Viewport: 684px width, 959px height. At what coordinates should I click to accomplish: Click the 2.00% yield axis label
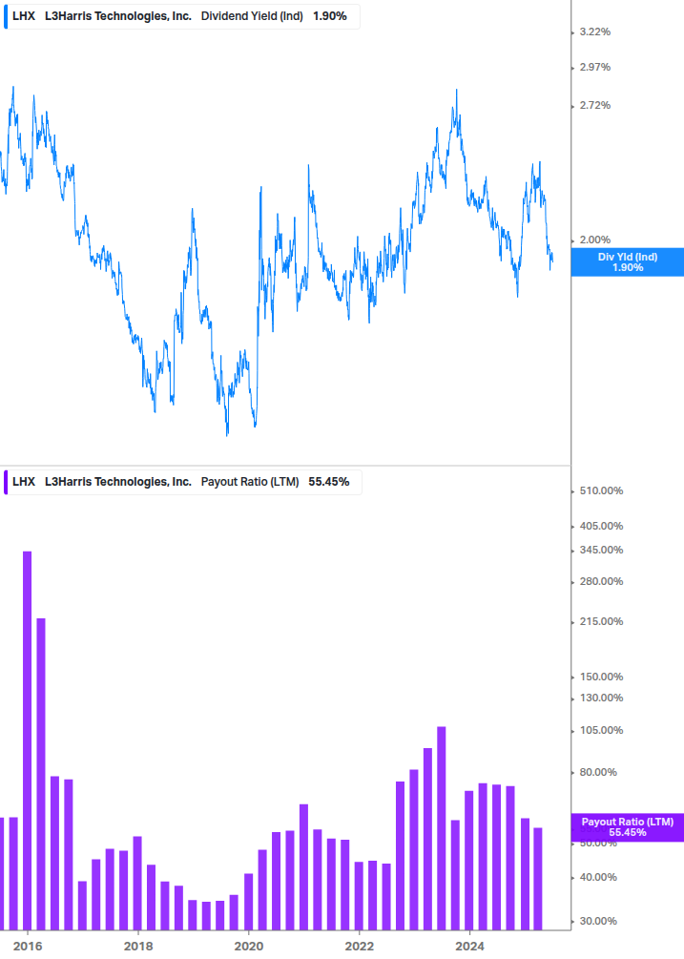tap(594, 240)
